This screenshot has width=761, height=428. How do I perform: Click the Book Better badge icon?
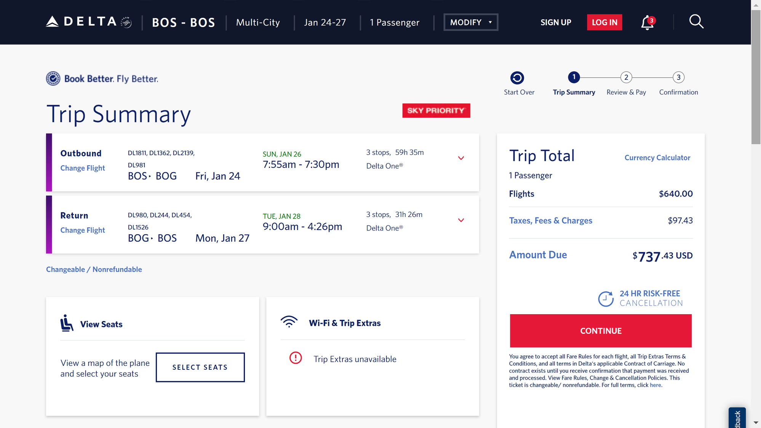pyautogui.click(x=53, y=78)
